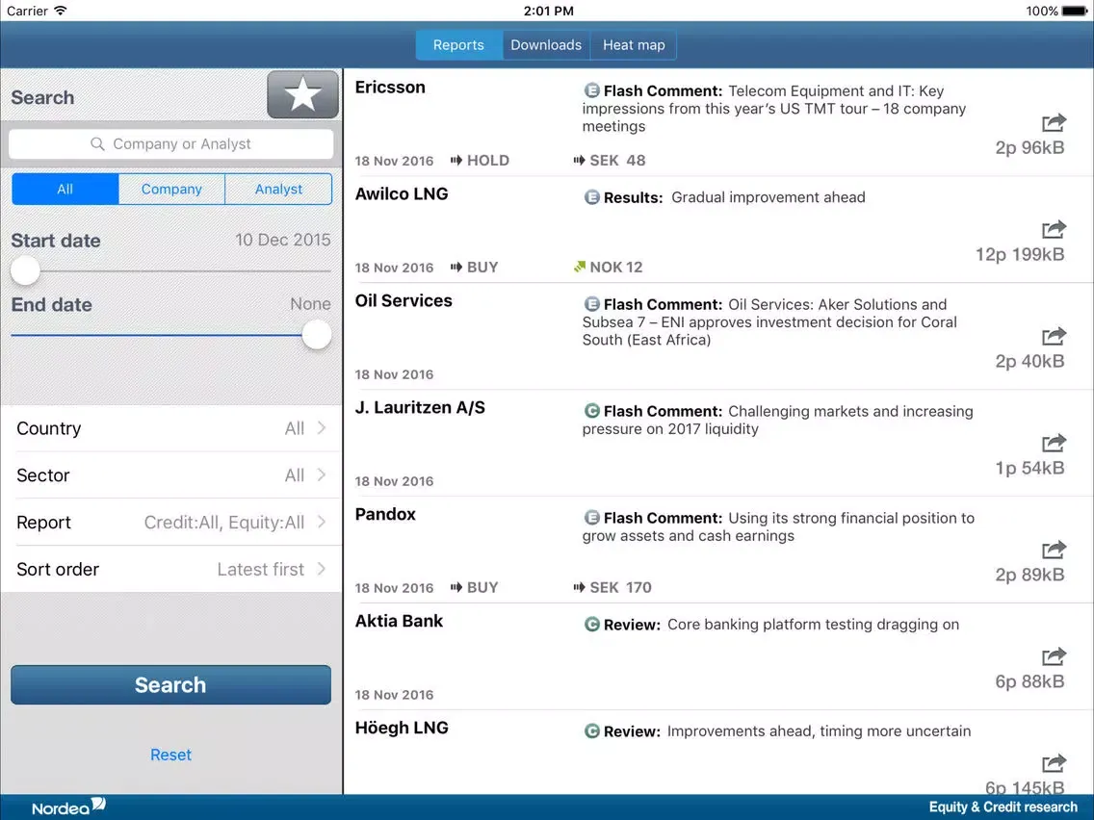Open the favorites star button
1094x820 pixels.
coord(302,94)
